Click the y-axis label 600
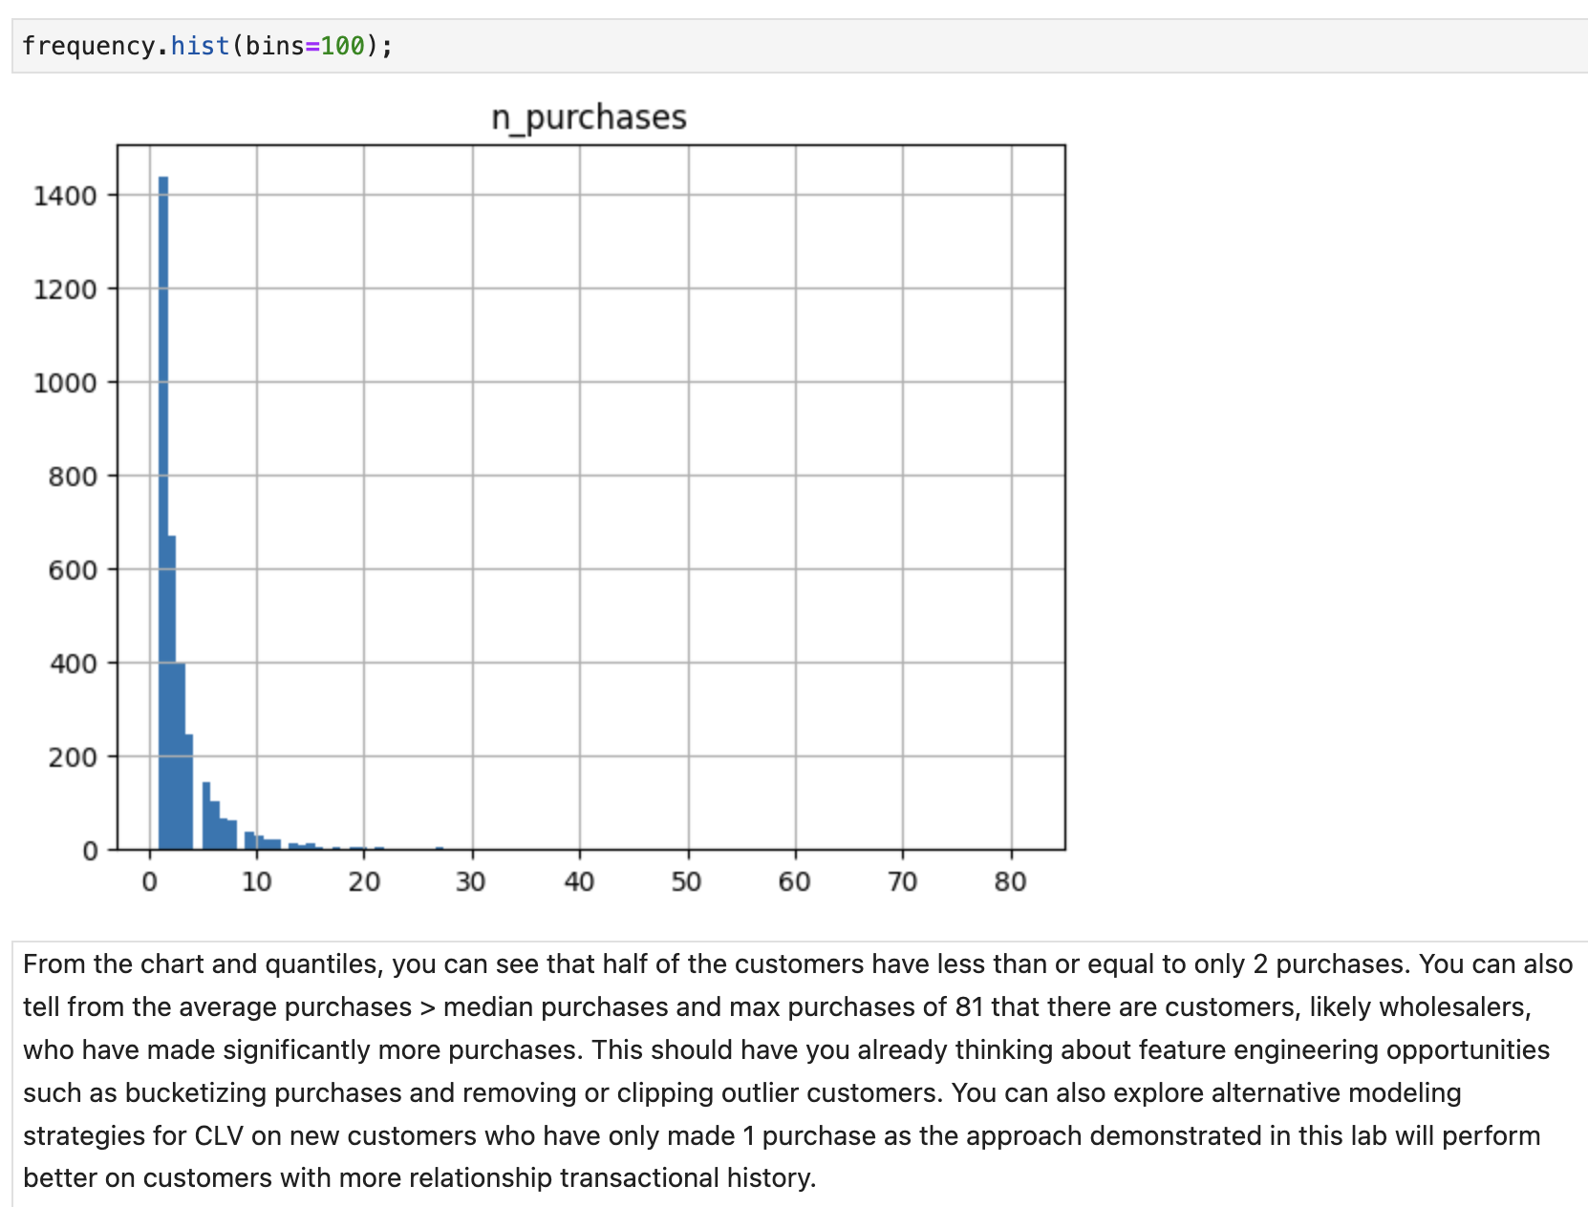The height and width of the screenshot is (1207, 1588). click(x=73, y=570)
